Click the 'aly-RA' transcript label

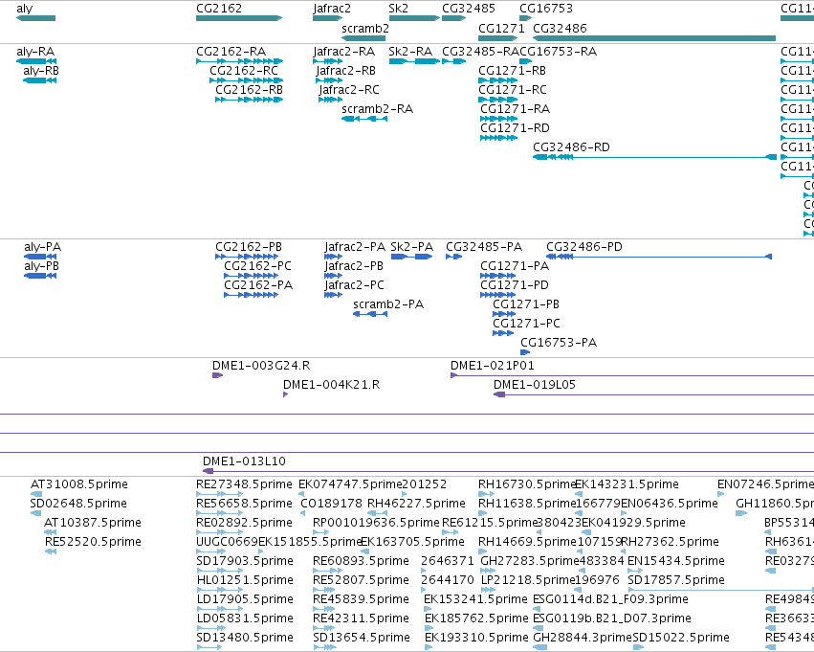35,52
